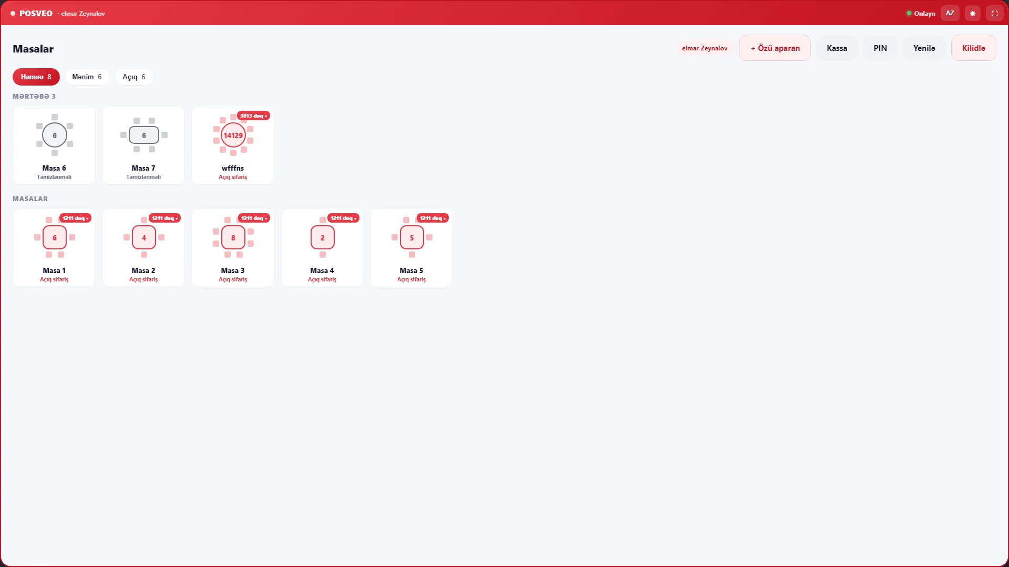Select the Hamısı filter tab
Screen dimensions: 1009x567
coord(36,77)
